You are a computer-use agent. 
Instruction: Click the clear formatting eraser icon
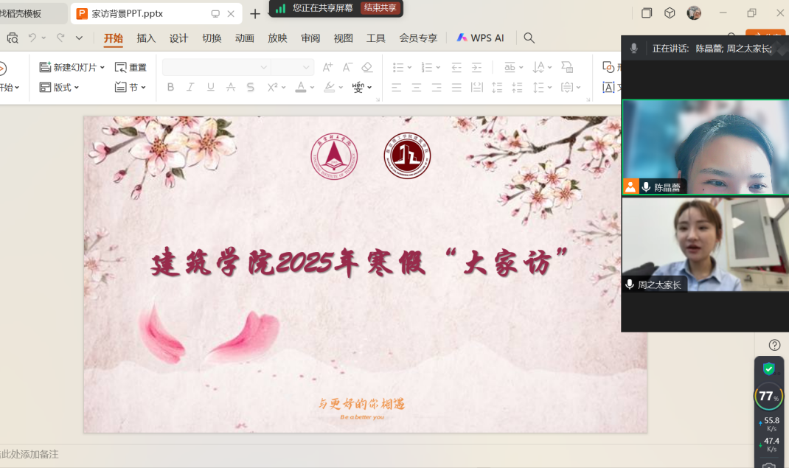367,68
